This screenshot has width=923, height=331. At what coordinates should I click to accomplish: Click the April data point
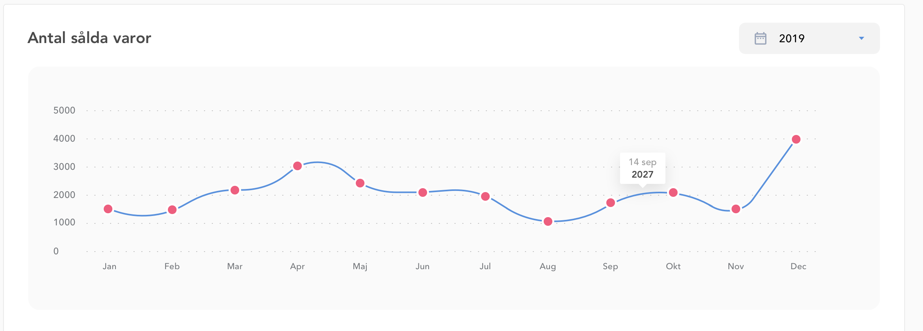tap(297, 166)
